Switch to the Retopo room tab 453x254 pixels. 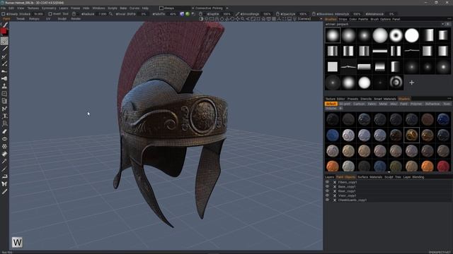[x=34, y=19]
